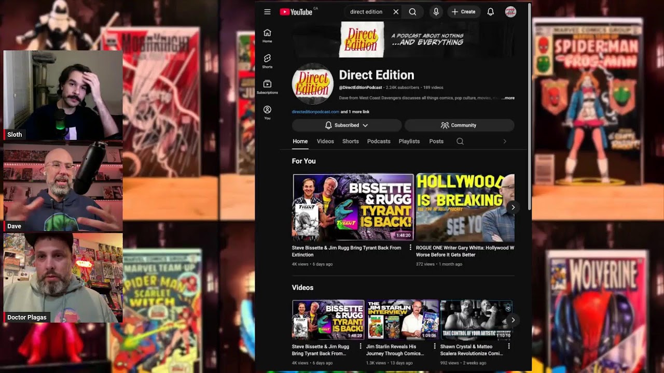Screen dimensions: 664x373
Task: Play the small Tyrant thumbnail under Videos
Action: tap(328, 320)
